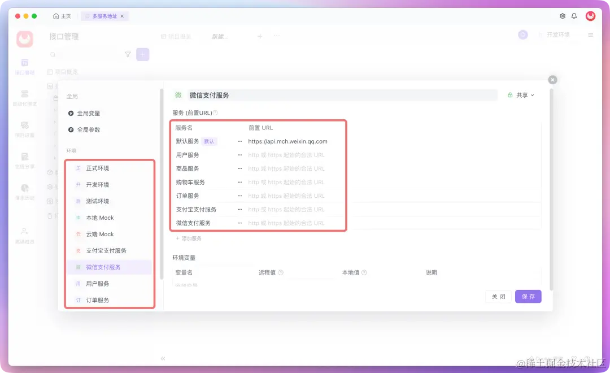
Task: Select the 本地 Mock environment
Action: tap(110, 218)
